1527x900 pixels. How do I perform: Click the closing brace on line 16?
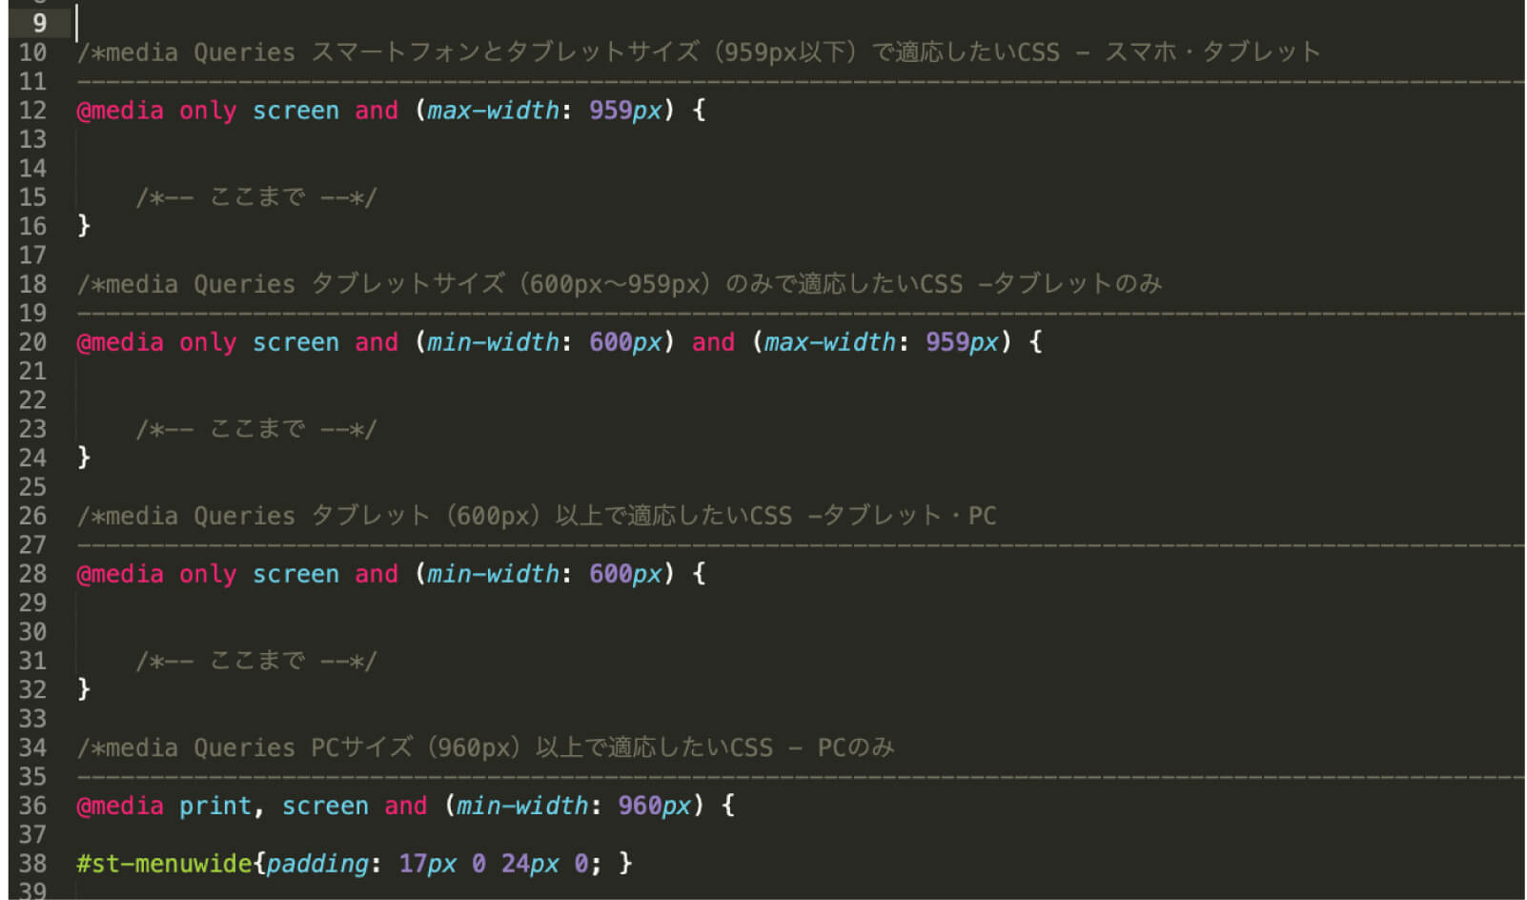84,226
